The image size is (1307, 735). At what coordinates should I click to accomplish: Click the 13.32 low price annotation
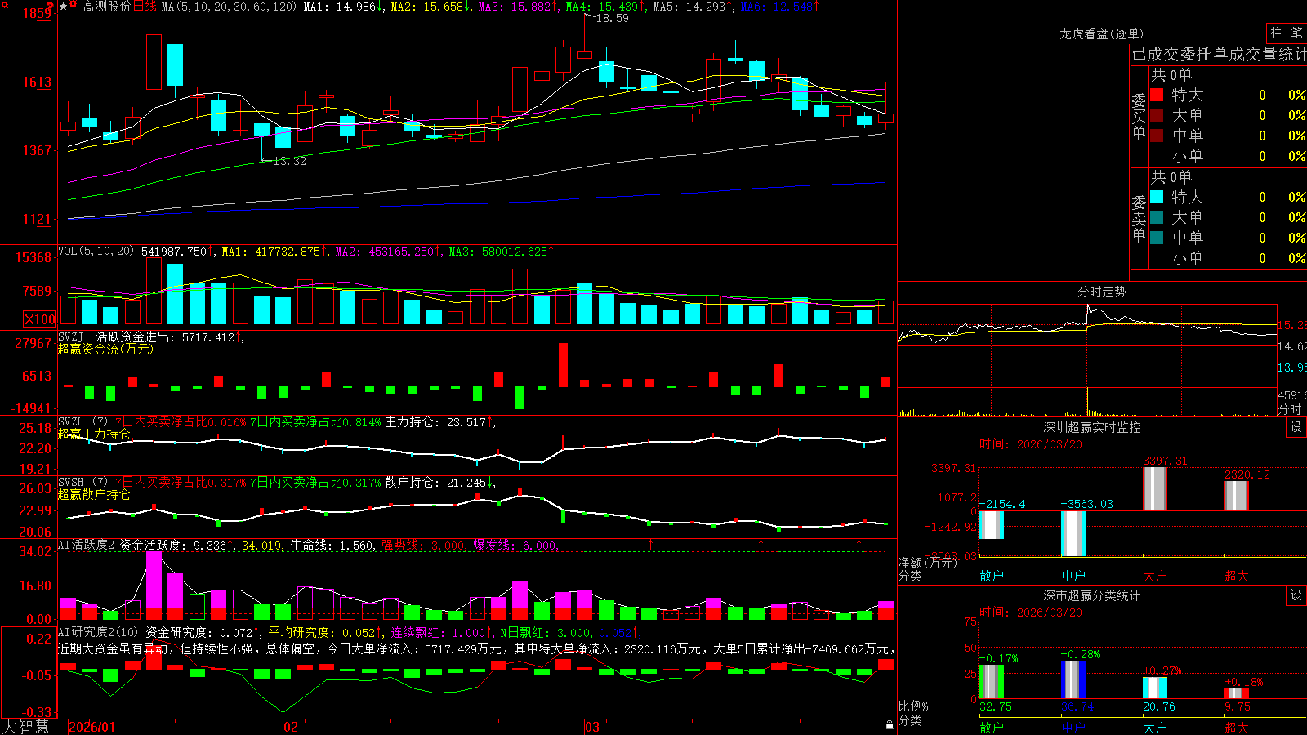click(x=290, y=161)
